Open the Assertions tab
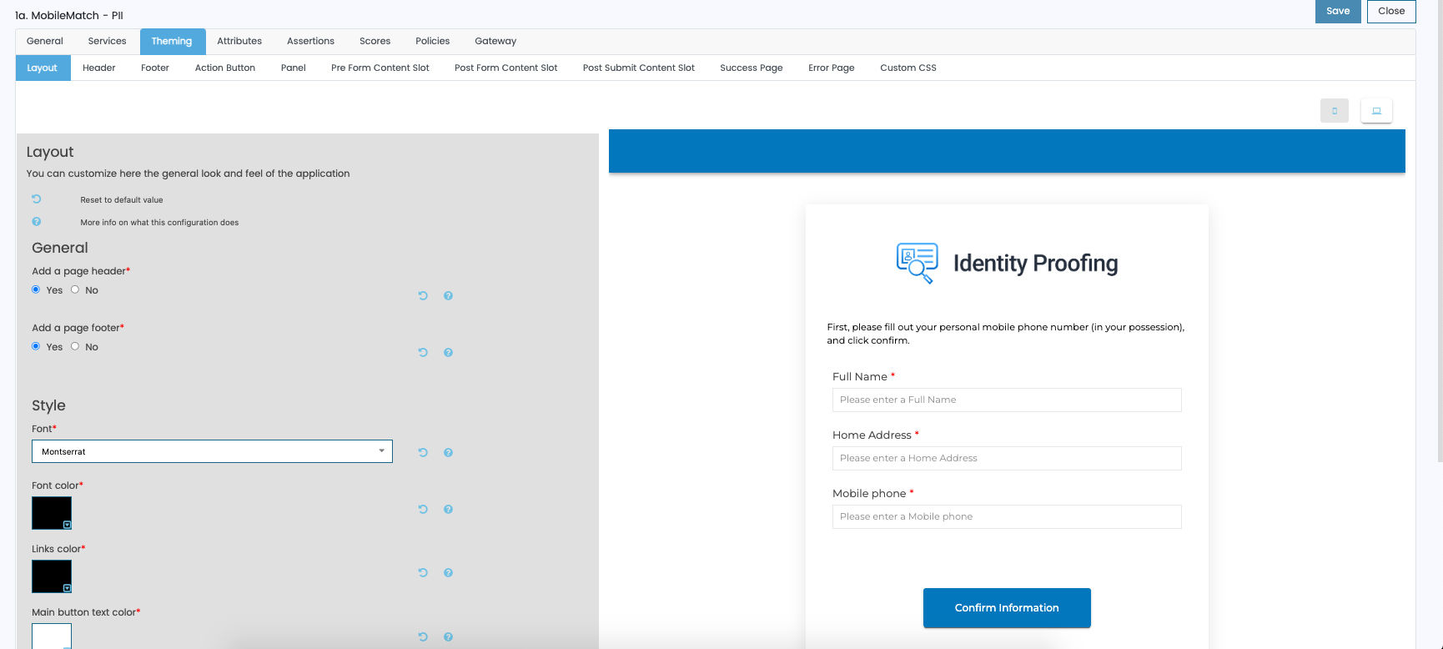The height and width of the screenshot is (649, 1443). [x=310, y=41]
